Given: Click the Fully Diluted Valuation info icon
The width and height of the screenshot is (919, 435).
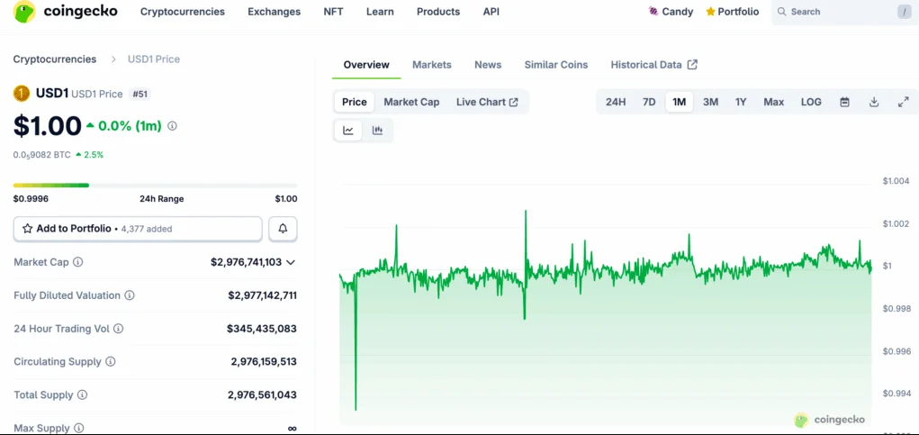Looking at the screenshot, I should click(130, 295).
